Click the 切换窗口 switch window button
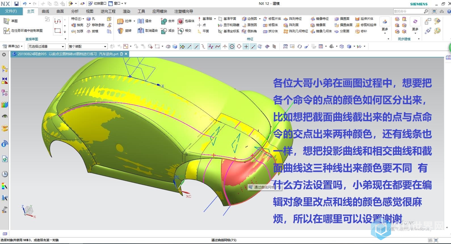Image resolution: width=451 pixels, height=244 pixels. [97, 4]
